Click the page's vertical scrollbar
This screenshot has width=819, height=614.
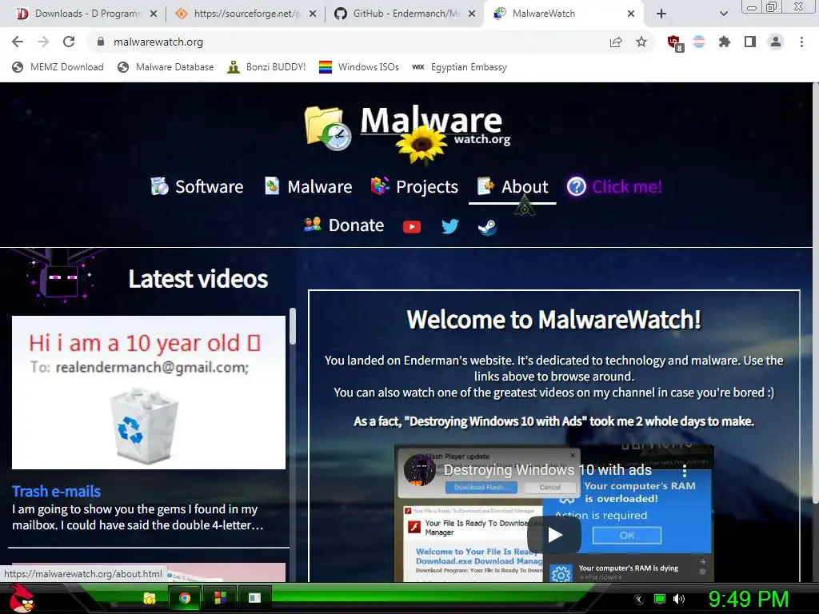(814, 293)
